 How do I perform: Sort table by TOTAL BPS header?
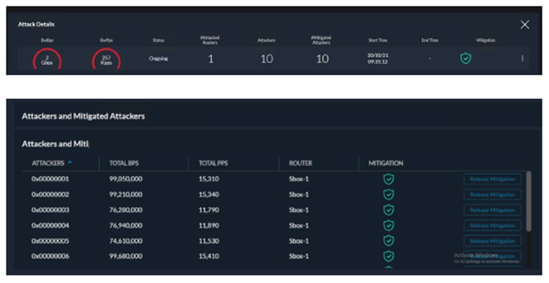click(x=124, y=163)
